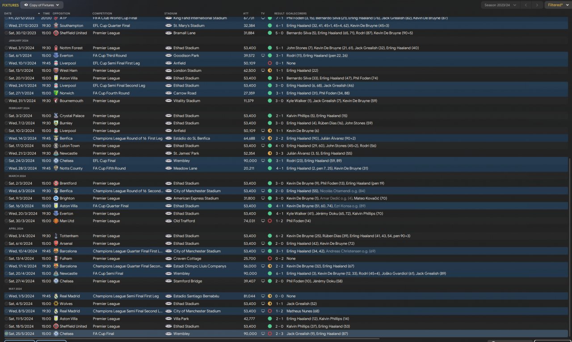Click the FA Cup Final competition text

pos(103,334)
